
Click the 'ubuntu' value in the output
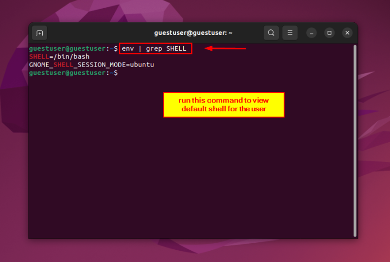point(142,65)
